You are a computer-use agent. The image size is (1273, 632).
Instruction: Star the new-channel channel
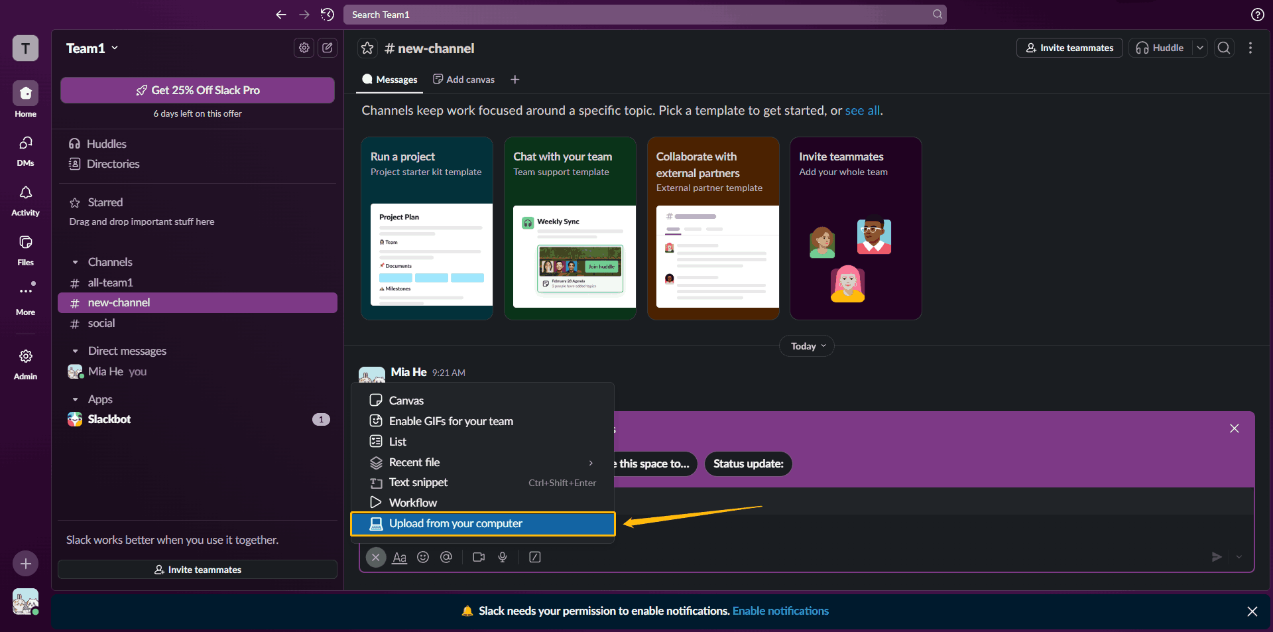coord(368,48)
